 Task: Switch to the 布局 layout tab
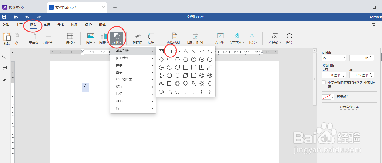(47, 25)
